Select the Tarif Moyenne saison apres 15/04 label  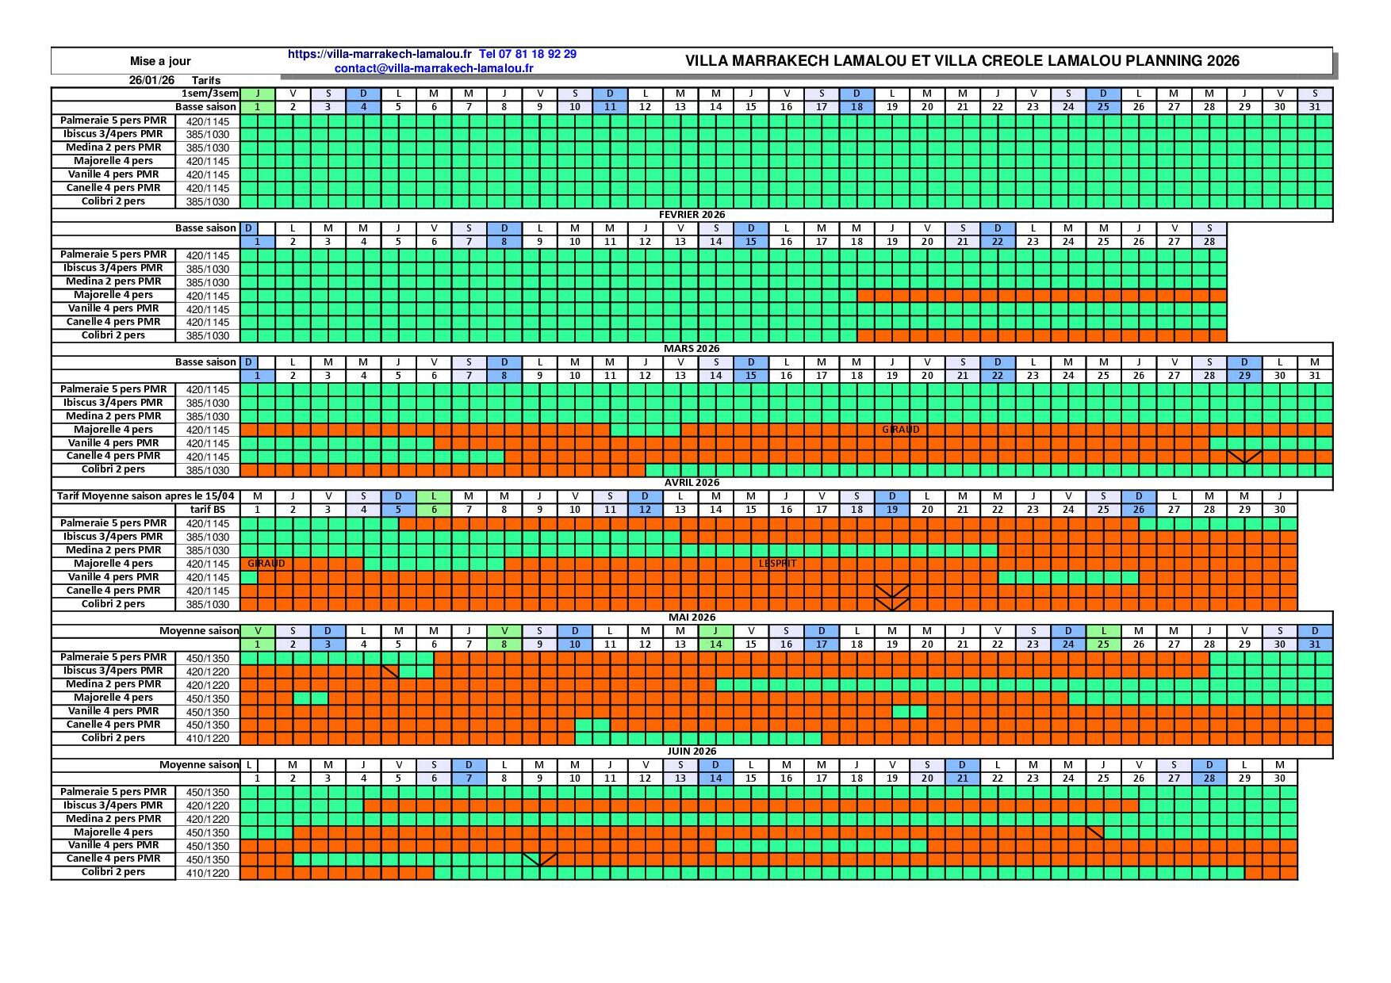click(145, 496)
